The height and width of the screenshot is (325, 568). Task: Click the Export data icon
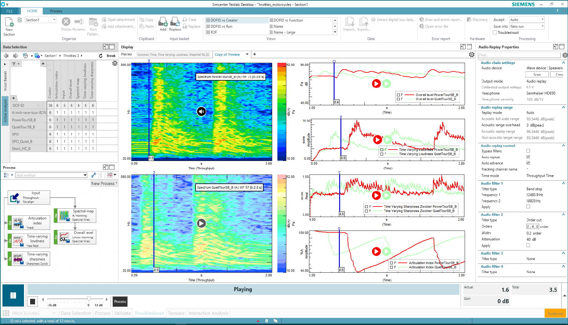[363, 22]
